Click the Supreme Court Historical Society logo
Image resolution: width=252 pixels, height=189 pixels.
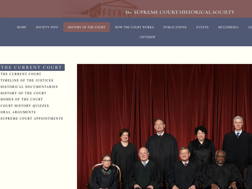point(180,12)
